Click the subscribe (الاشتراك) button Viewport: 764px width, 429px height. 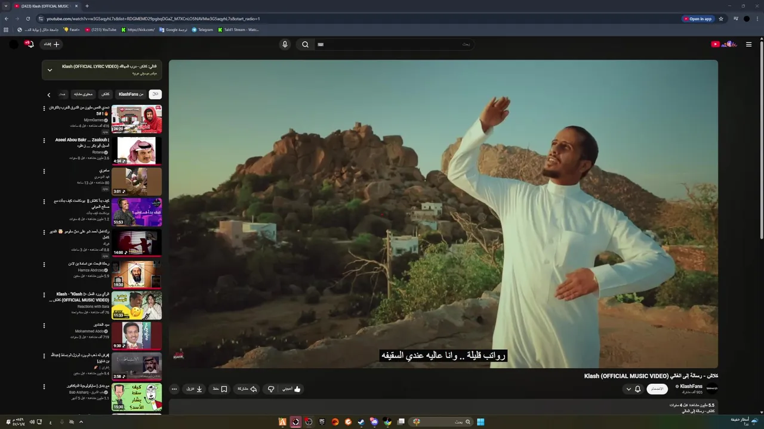[x=657, y=389]
